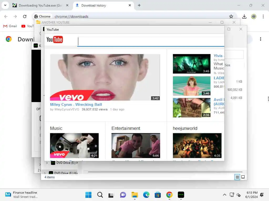Open Windows Start menu
The image size is (269, 201).
point(88,195)
